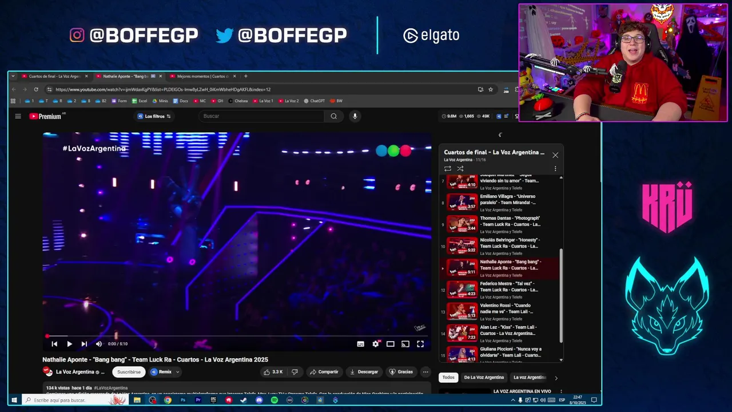This screenshot has height=412, width=732.
Task: Open YouTube hamburger guide menu
Action: 18,116
